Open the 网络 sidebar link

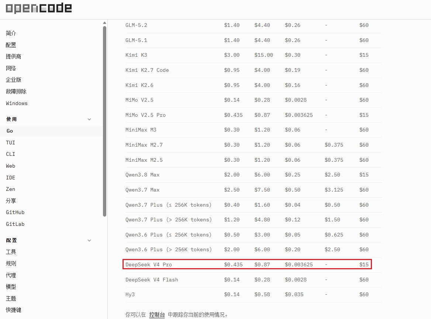click(11, 68)
